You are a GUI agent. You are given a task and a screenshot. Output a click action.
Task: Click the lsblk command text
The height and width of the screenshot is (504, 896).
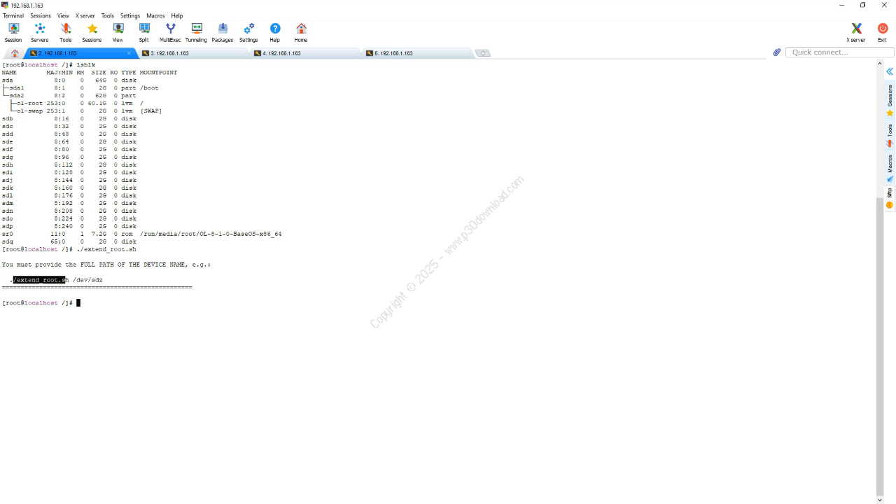click(x=85, y=65)
